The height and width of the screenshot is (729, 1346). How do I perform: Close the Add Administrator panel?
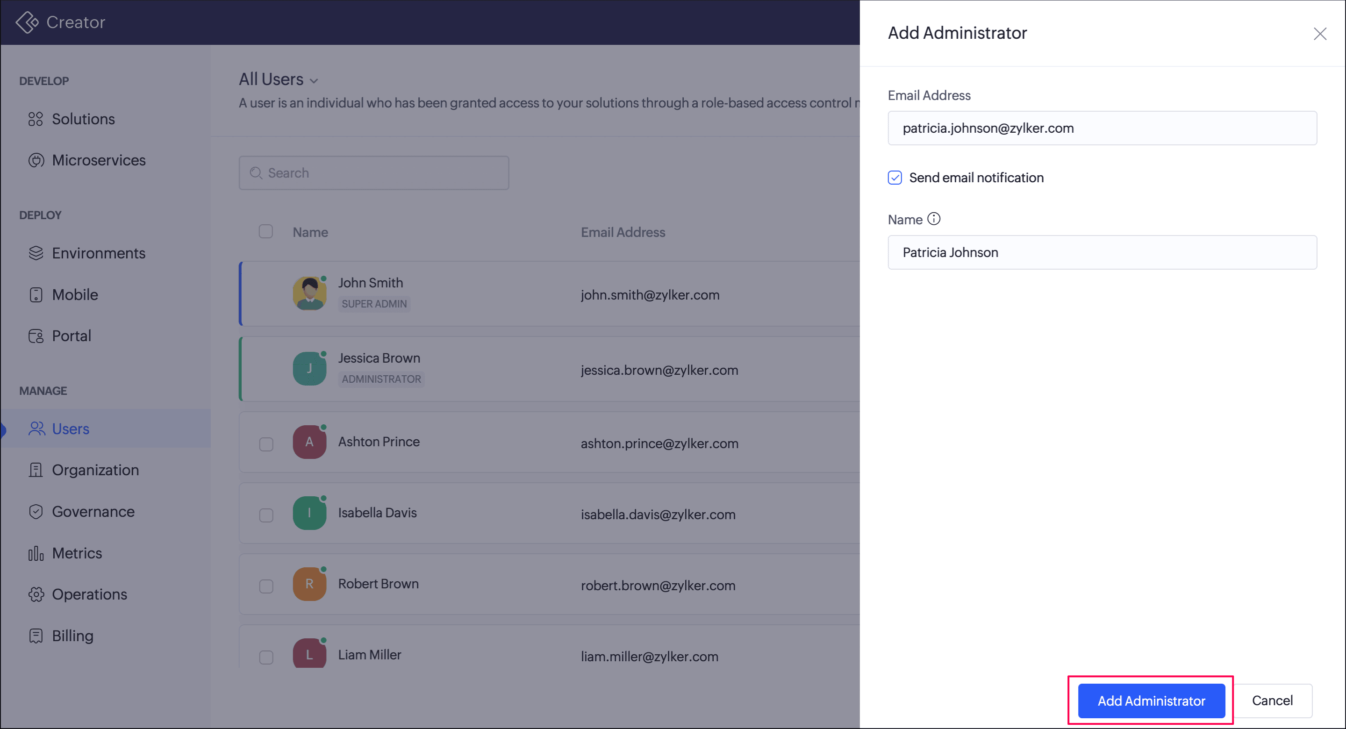(1320, 34)
